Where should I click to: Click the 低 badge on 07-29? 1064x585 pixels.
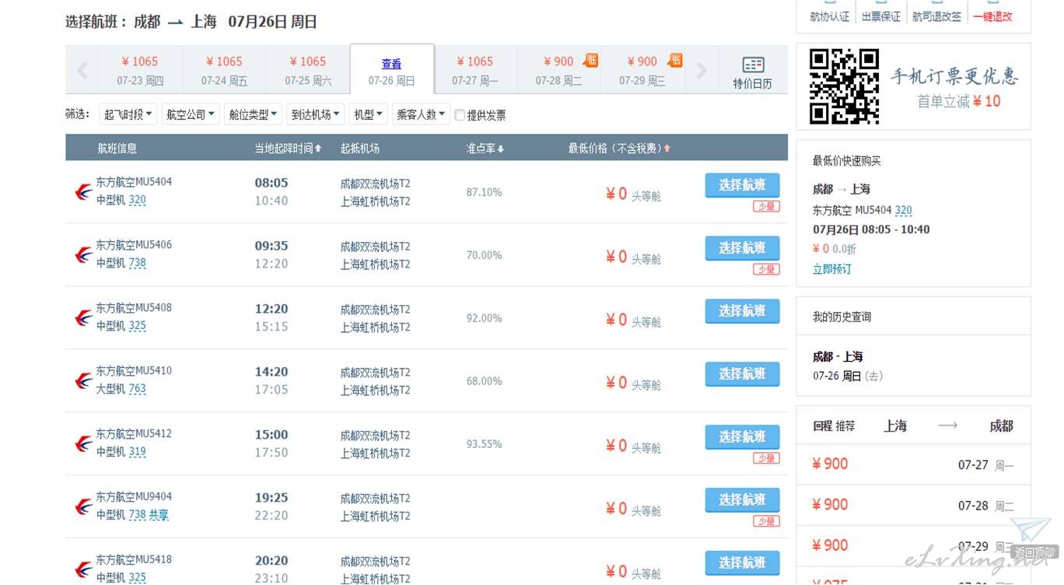point(675,60)
